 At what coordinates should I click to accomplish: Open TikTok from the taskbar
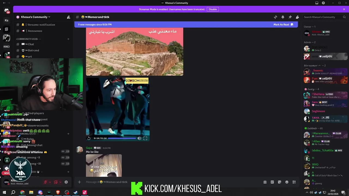point(85,192)
